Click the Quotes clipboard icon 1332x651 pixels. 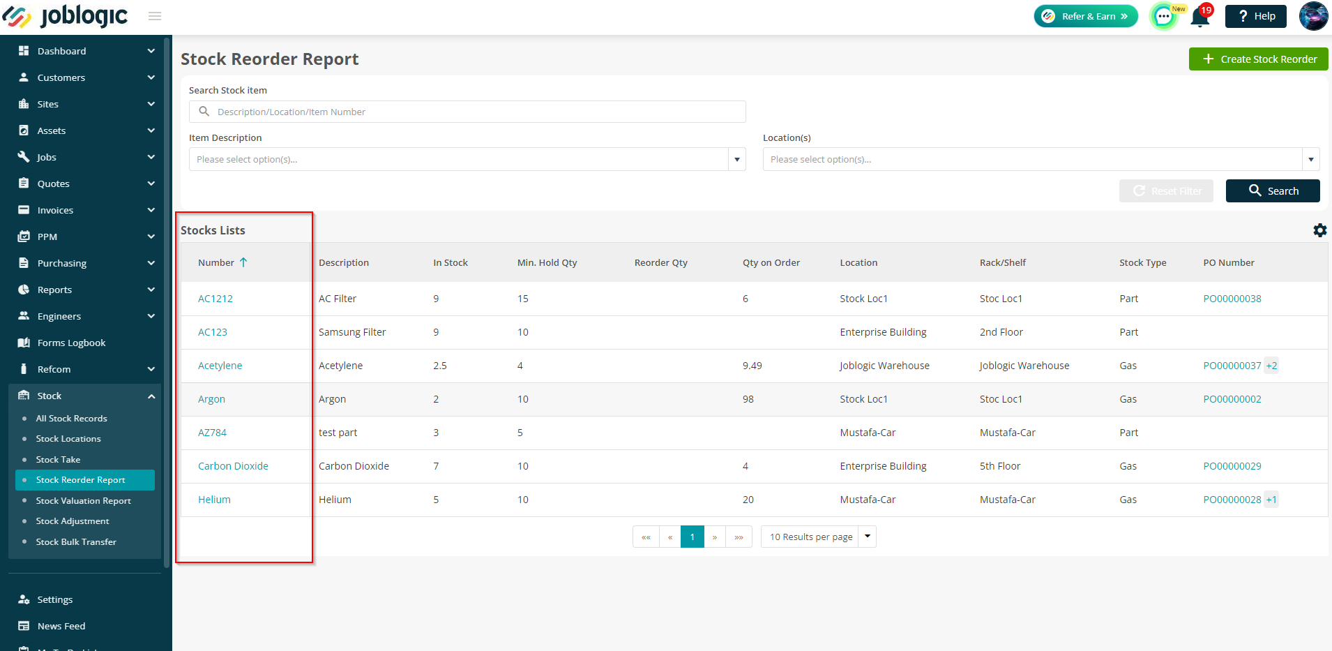[x=24, y=184]
